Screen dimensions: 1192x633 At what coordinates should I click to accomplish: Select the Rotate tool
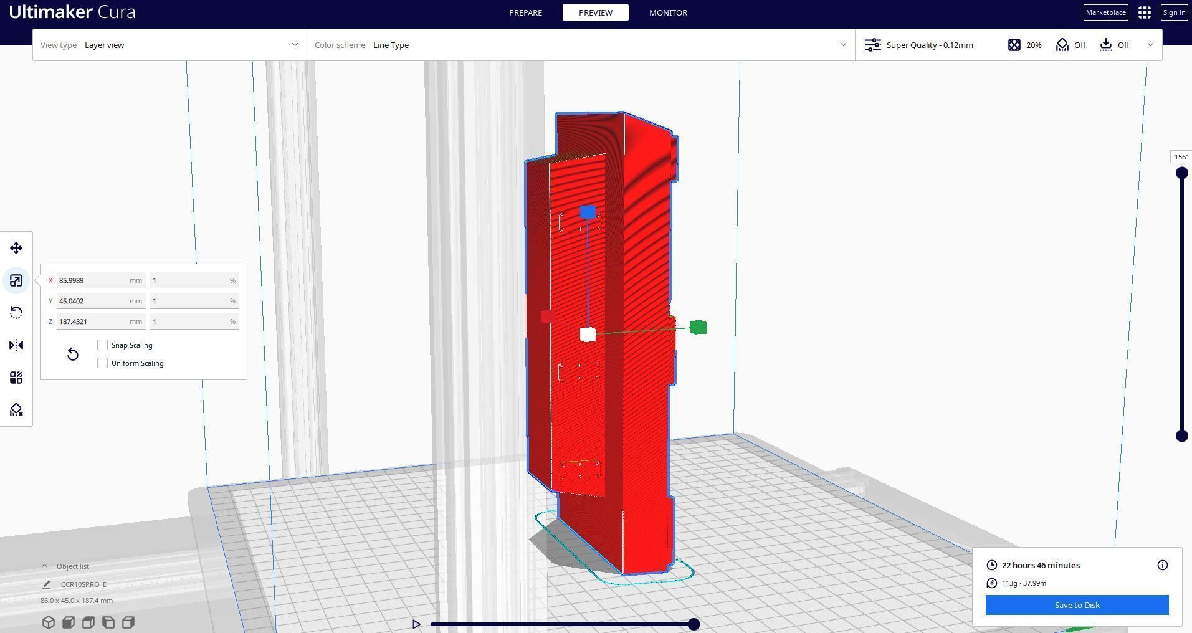tap(16, 313)
